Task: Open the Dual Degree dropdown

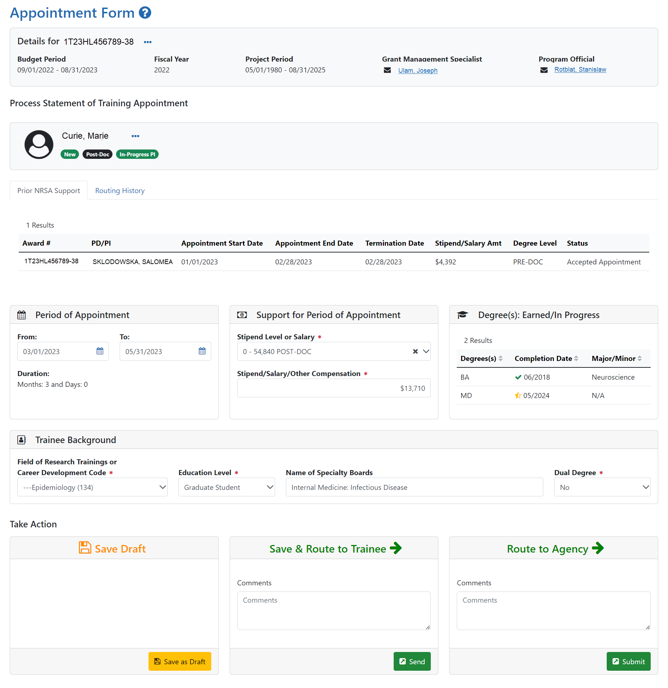Action: click(602, 487)
